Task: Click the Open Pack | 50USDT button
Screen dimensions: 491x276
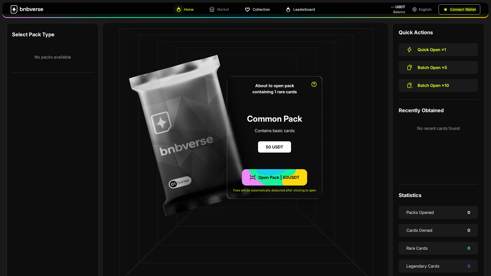Action: coord(274,177)
